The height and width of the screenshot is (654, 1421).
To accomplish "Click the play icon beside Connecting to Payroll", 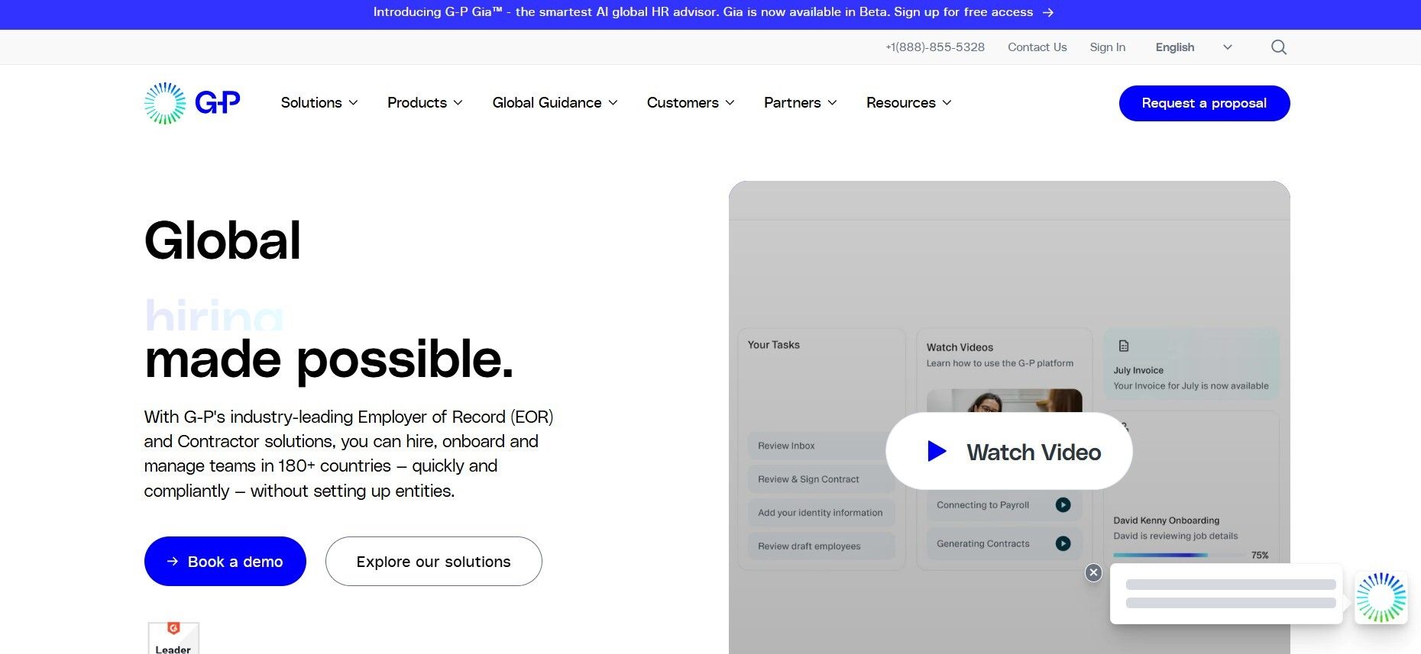I will point(1063,504).
